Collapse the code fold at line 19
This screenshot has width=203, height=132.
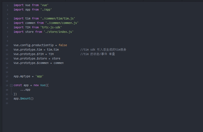click(x=11, y=85)
